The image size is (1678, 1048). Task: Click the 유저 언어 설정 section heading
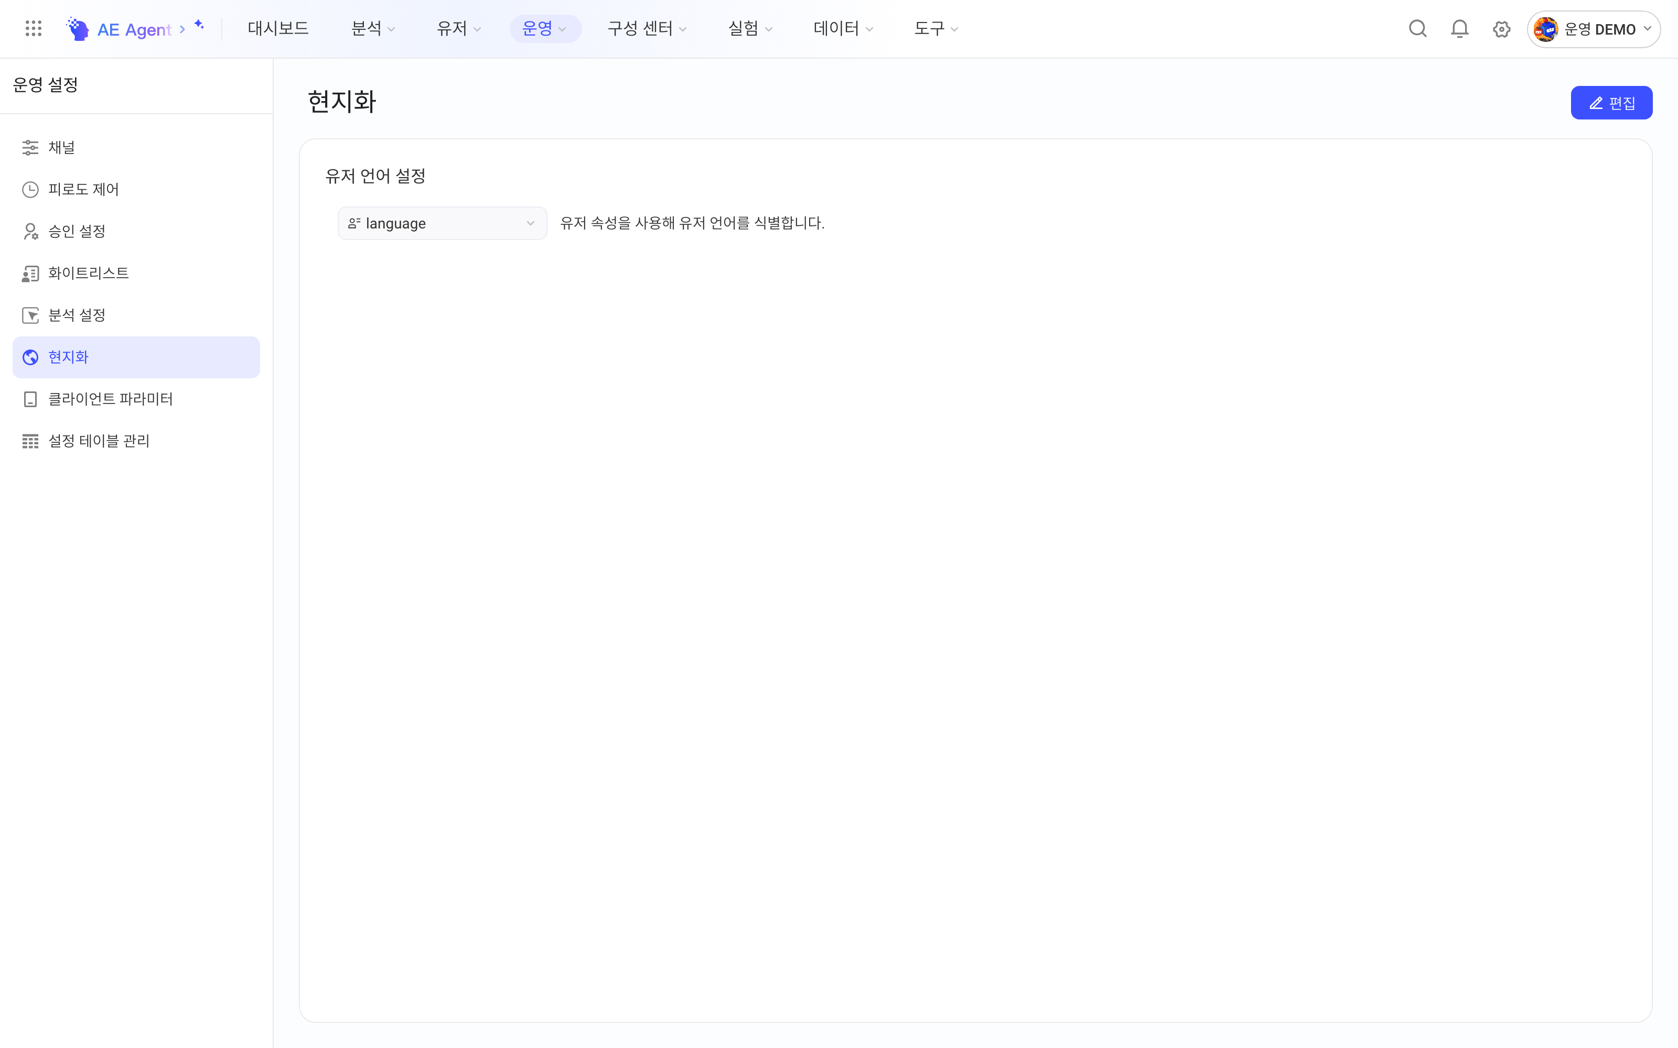[x=375, y=176]
